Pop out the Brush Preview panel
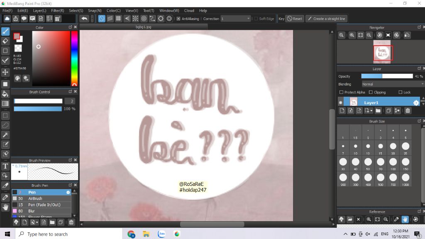The image size is (425, 239). 70,160
